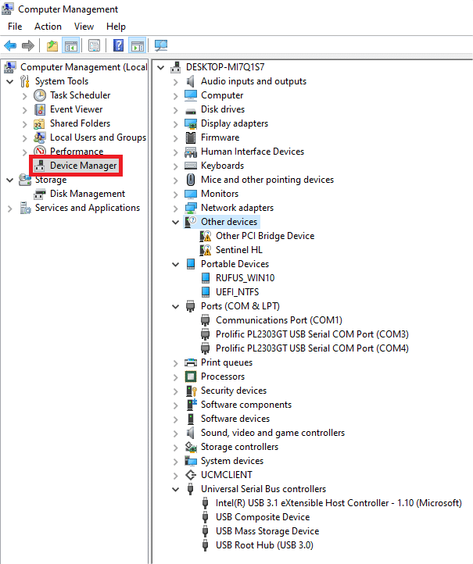Click the Disk Management icon
Image resolution: width=473 pixels, height=564 pixels.
40,194
